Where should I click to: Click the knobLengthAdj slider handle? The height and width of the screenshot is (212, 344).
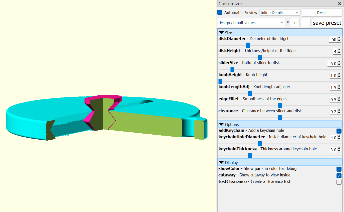250,93
